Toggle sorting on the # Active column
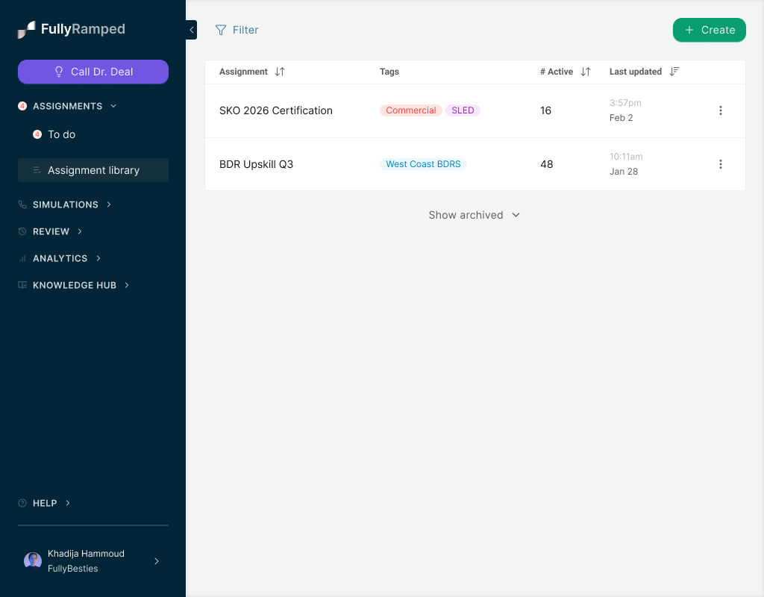 click(587, 72)
